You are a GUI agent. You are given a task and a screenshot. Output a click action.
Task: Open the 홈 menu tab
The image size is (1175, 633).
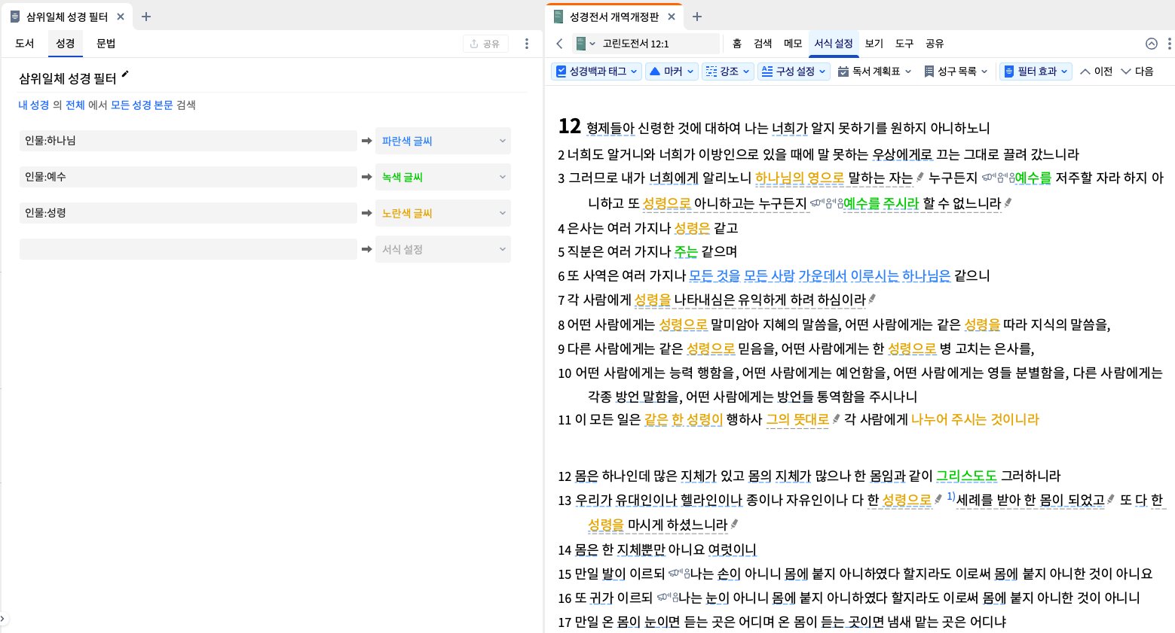tap(737, 44)
